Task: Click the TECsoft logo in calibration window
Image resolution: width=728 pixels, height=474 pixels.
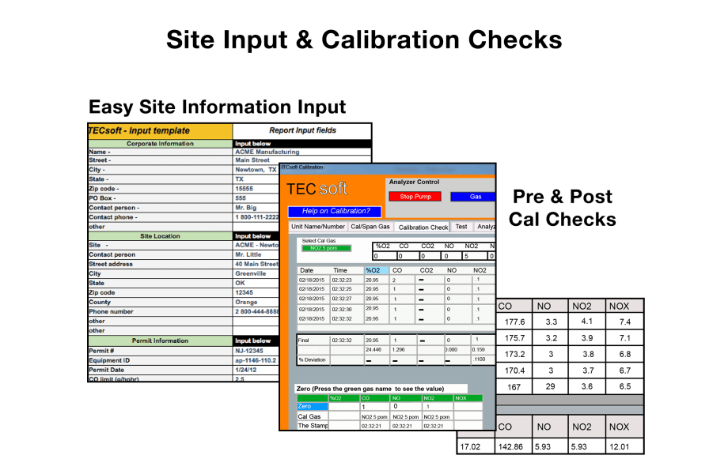Action: 317,190
